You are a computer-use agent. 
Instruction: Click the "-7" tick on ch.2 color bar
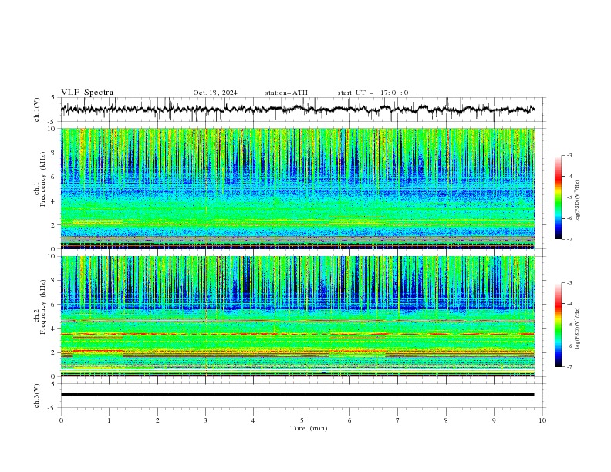click(x=569, y=367)
